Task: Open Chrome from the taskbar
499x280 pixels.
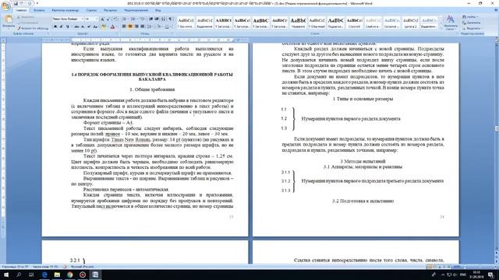Action: [69, 275]
